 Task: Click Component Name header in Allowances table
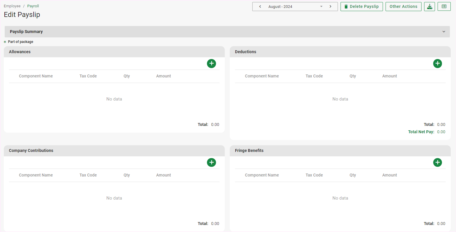coord(36,76)
